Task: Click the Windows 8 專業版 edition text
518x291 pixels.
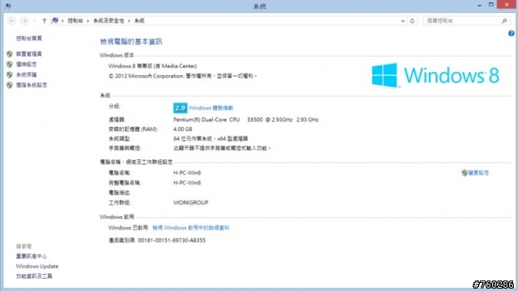Action: point(153,66)
